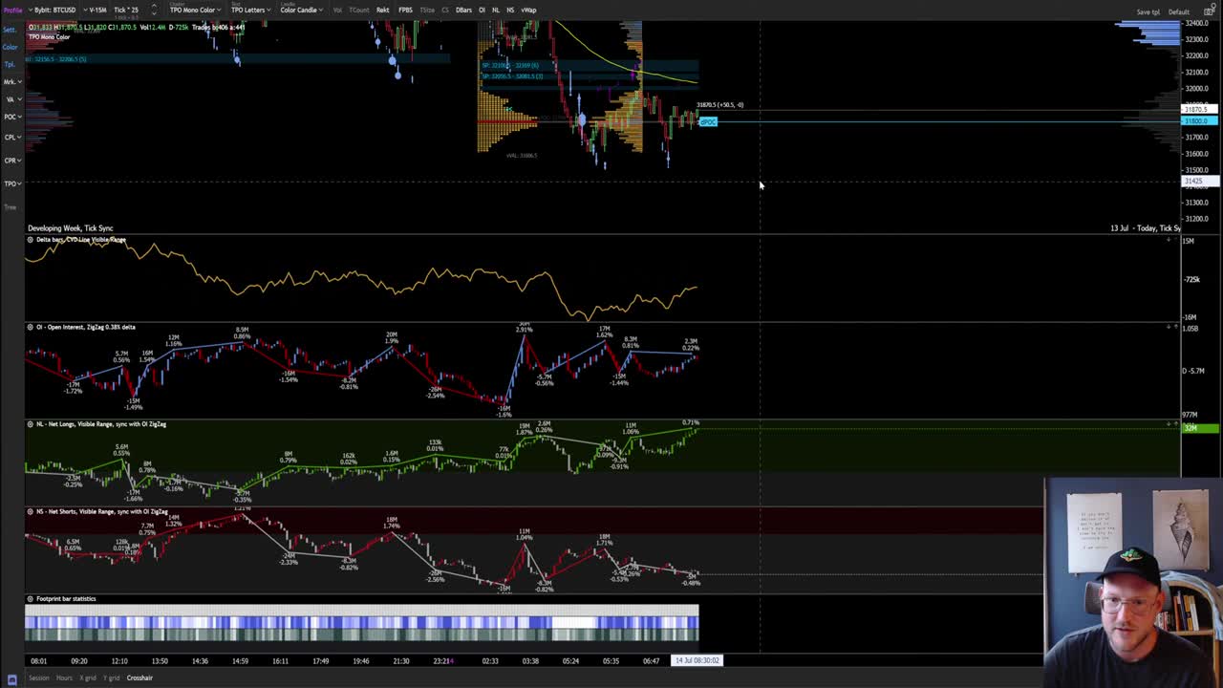The height and width of the screenshot is (688, 1223).
Task: Toggle the vWap indicator button
Action: point(528,10)
